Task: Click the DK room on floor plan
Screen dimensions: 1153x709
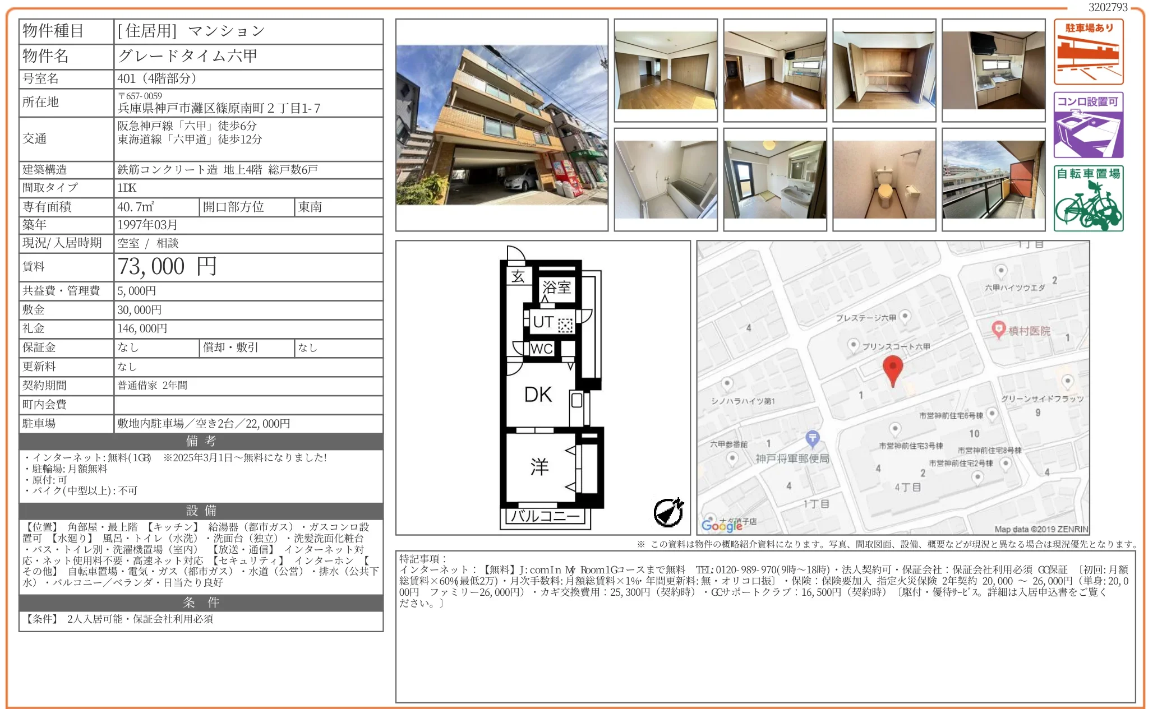Action: click(x=538, y=395)
